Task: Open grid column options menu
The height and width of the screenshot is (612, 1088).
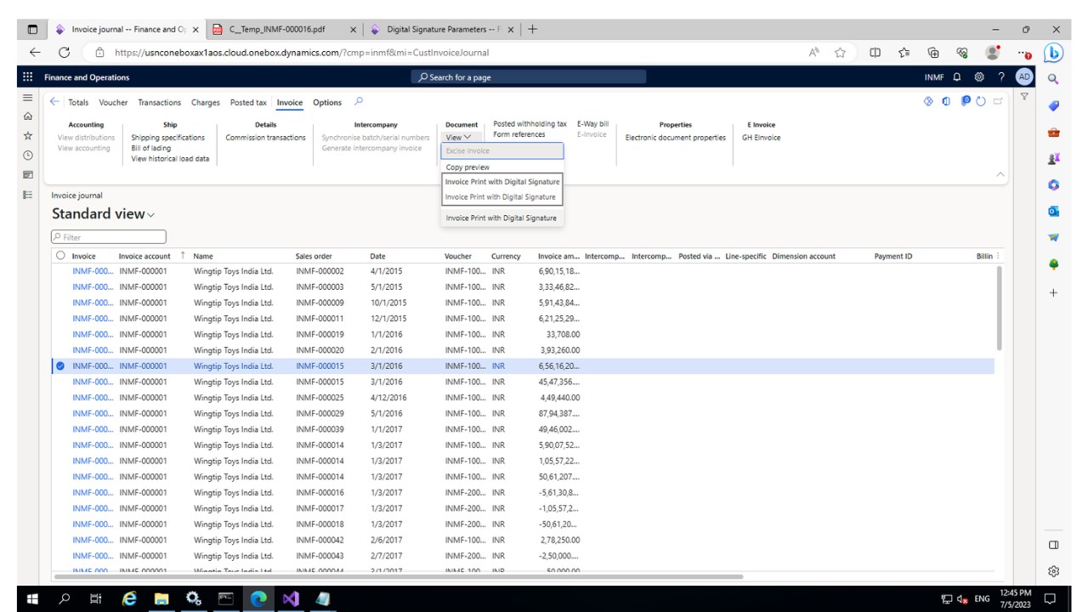Action: click(998, 256)
